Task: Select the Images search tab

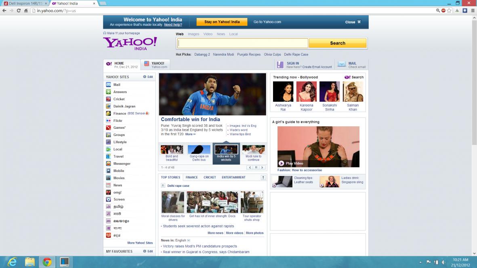Action: [193, 34]
